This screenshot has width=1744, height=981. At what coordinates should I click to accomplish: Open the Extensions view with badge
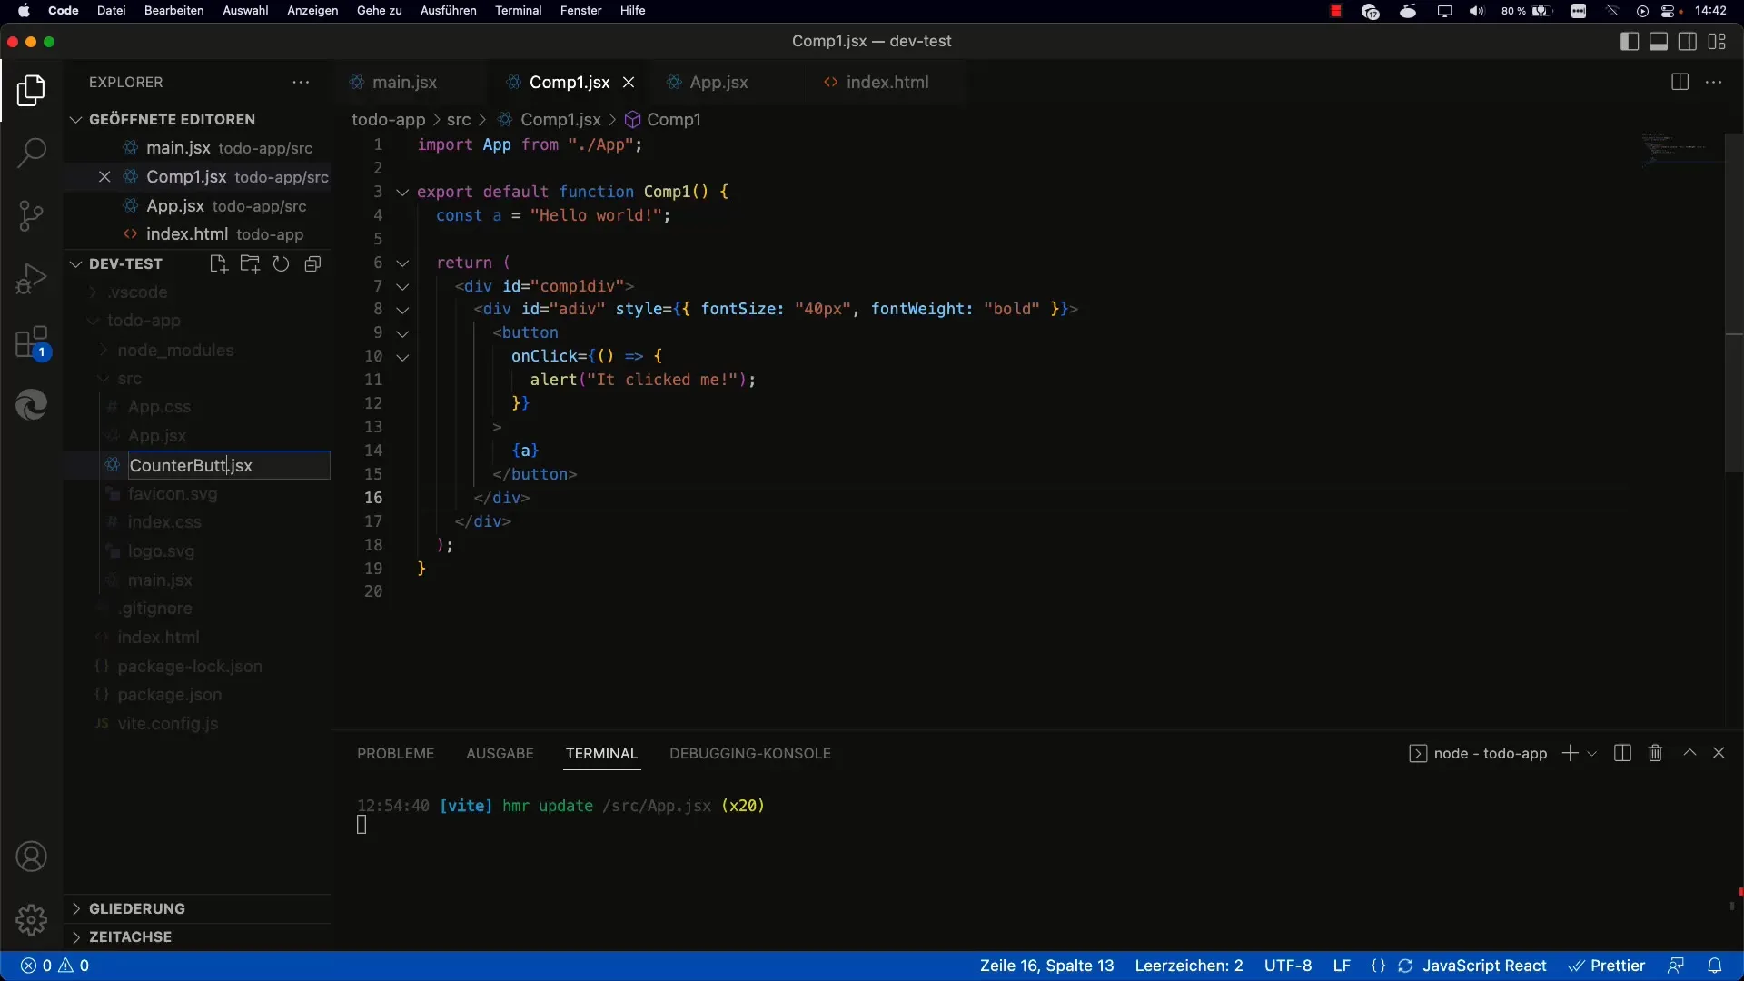click(x=31, y=343)
